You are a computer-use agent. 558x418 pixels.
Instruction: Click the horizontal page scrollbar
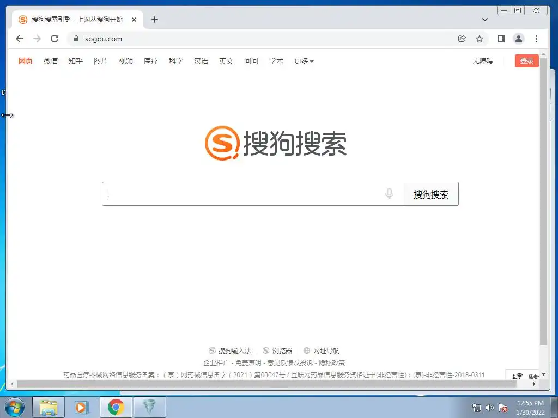[x=267, y=384]
